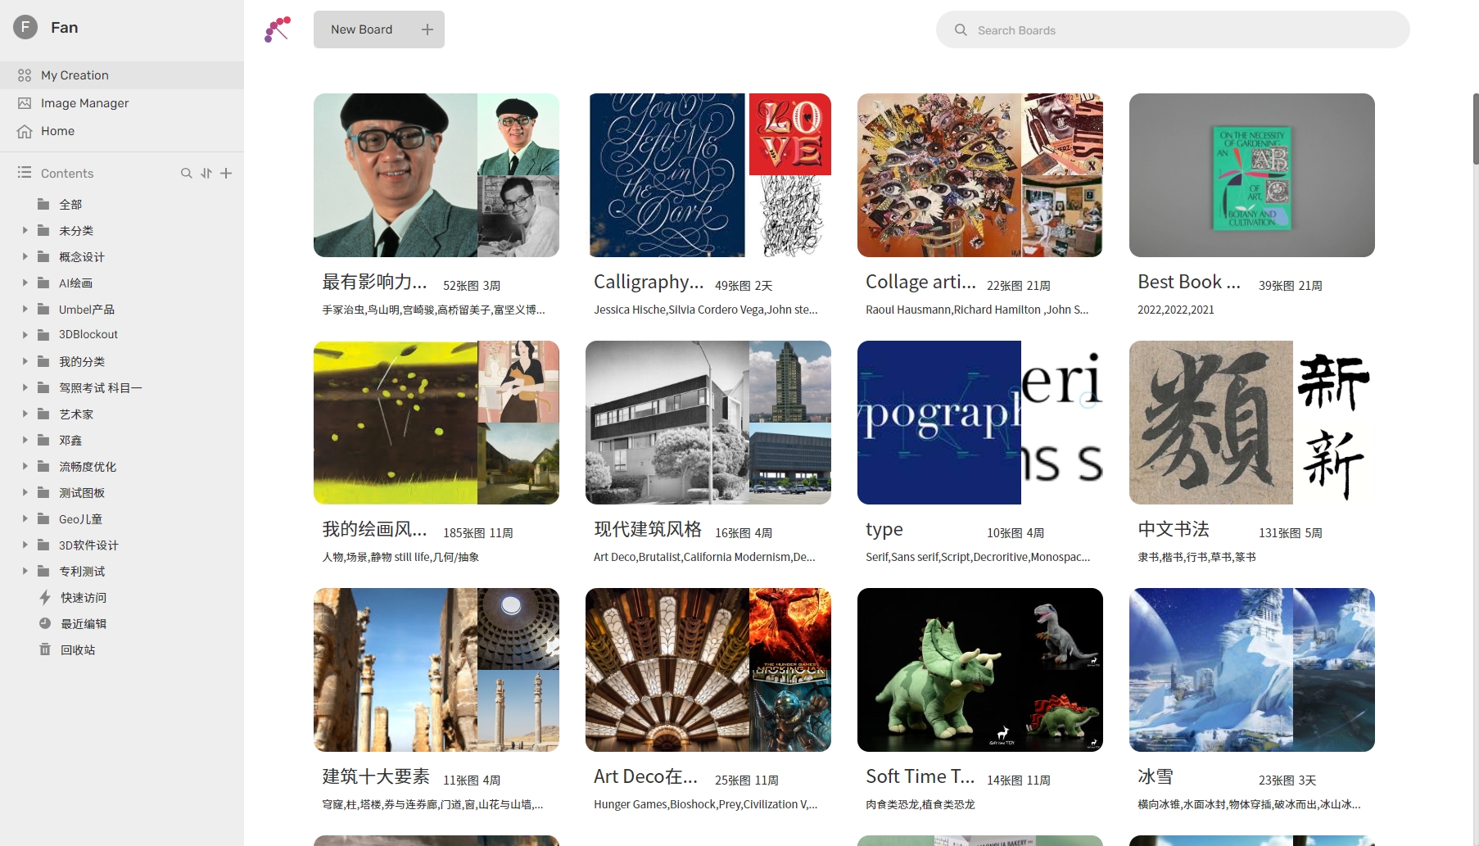Expand the 概念设计 folder
Viewport: 1479px width, 846px height.
25,257
